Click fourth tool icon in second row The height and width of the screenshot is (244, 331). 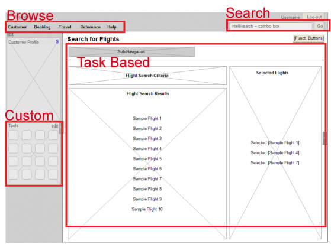[x=53, y=148]
